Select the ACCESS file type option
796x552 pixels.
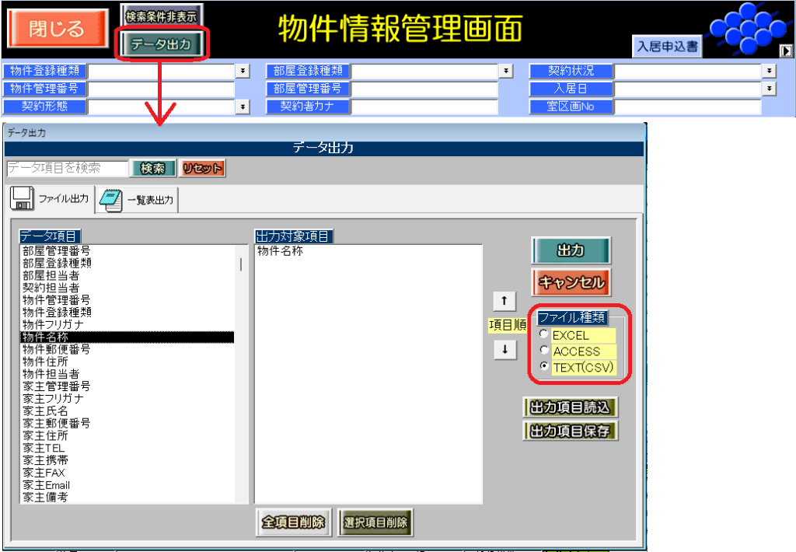pyautogui.click(x=544, y=351)
